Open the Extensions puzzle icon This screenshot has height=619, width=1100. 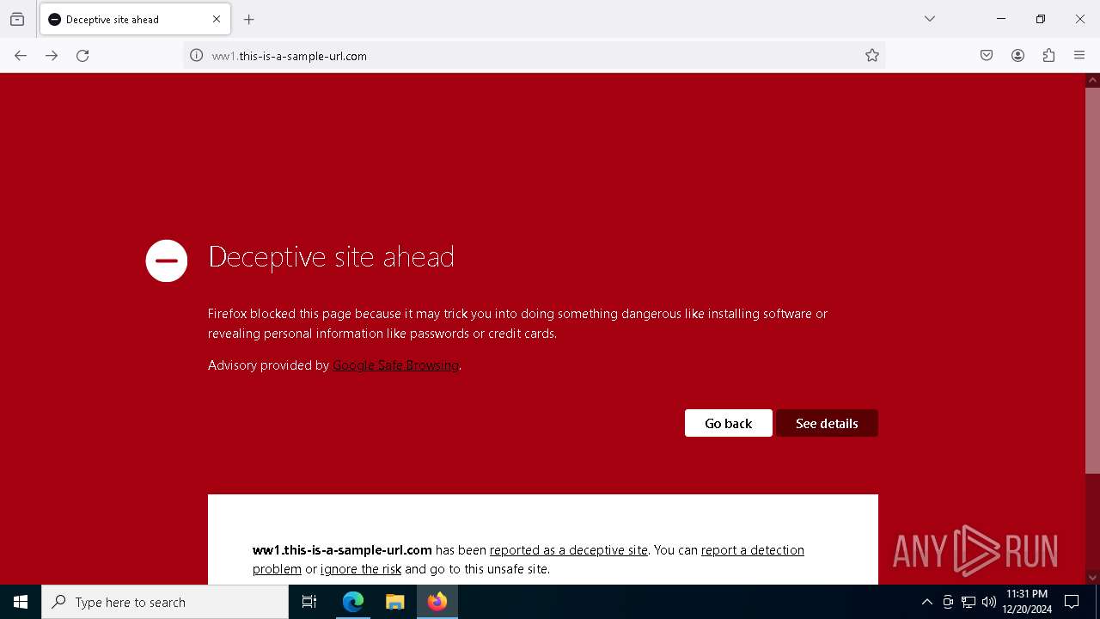(x=1048, y=56)
